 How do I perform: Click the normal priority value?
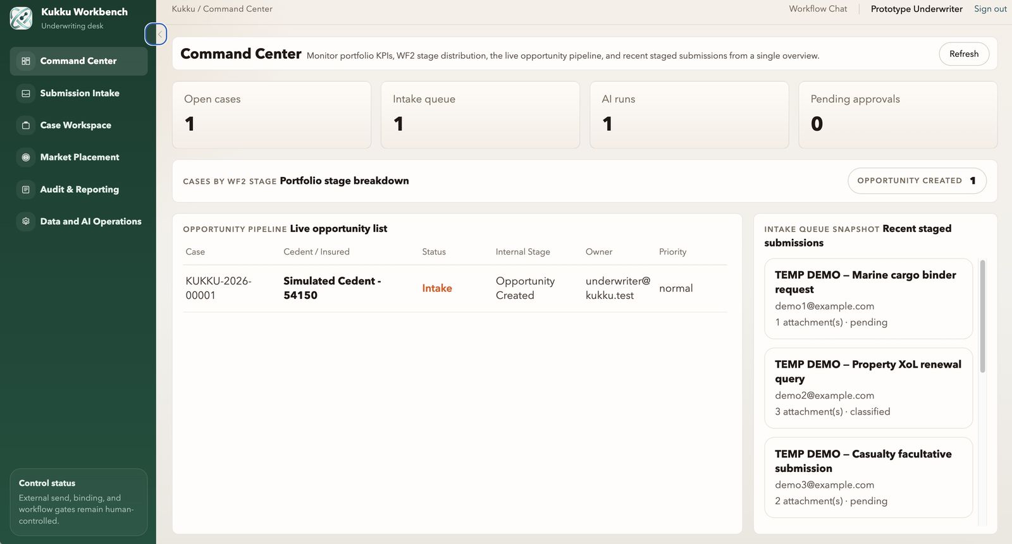676,288
